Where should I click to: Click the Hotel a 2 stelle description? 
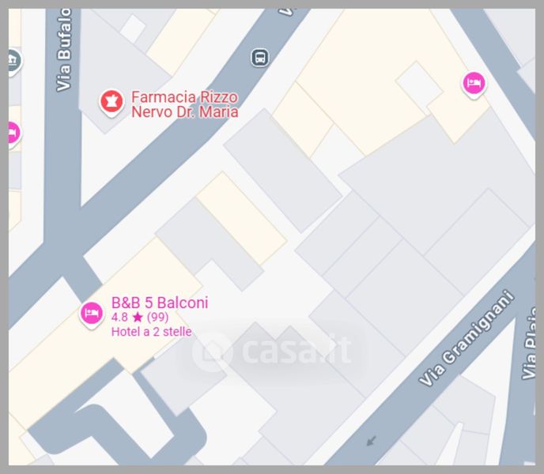pos(152,332)
